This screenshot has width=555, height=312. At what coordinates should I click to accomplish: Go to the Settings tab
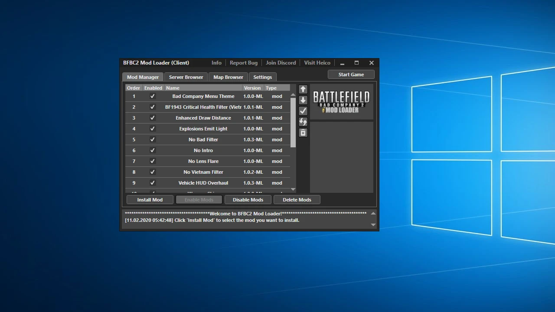point(263,77)
